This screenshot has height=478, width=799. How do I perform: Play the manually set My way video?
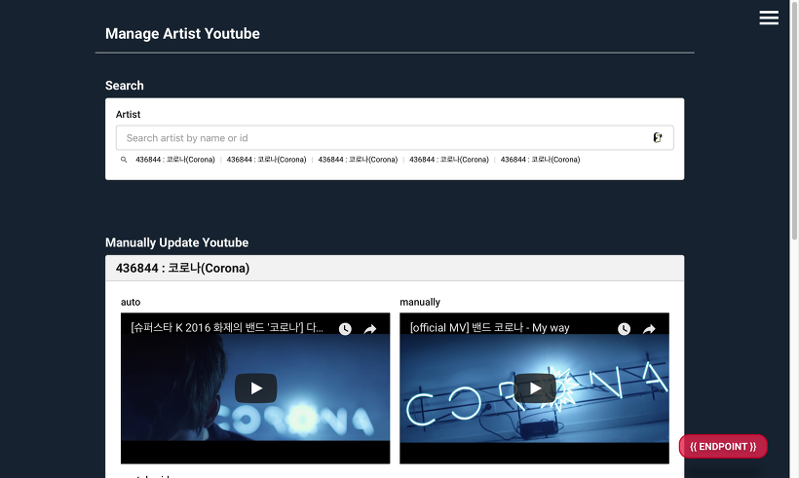[535, 388]
